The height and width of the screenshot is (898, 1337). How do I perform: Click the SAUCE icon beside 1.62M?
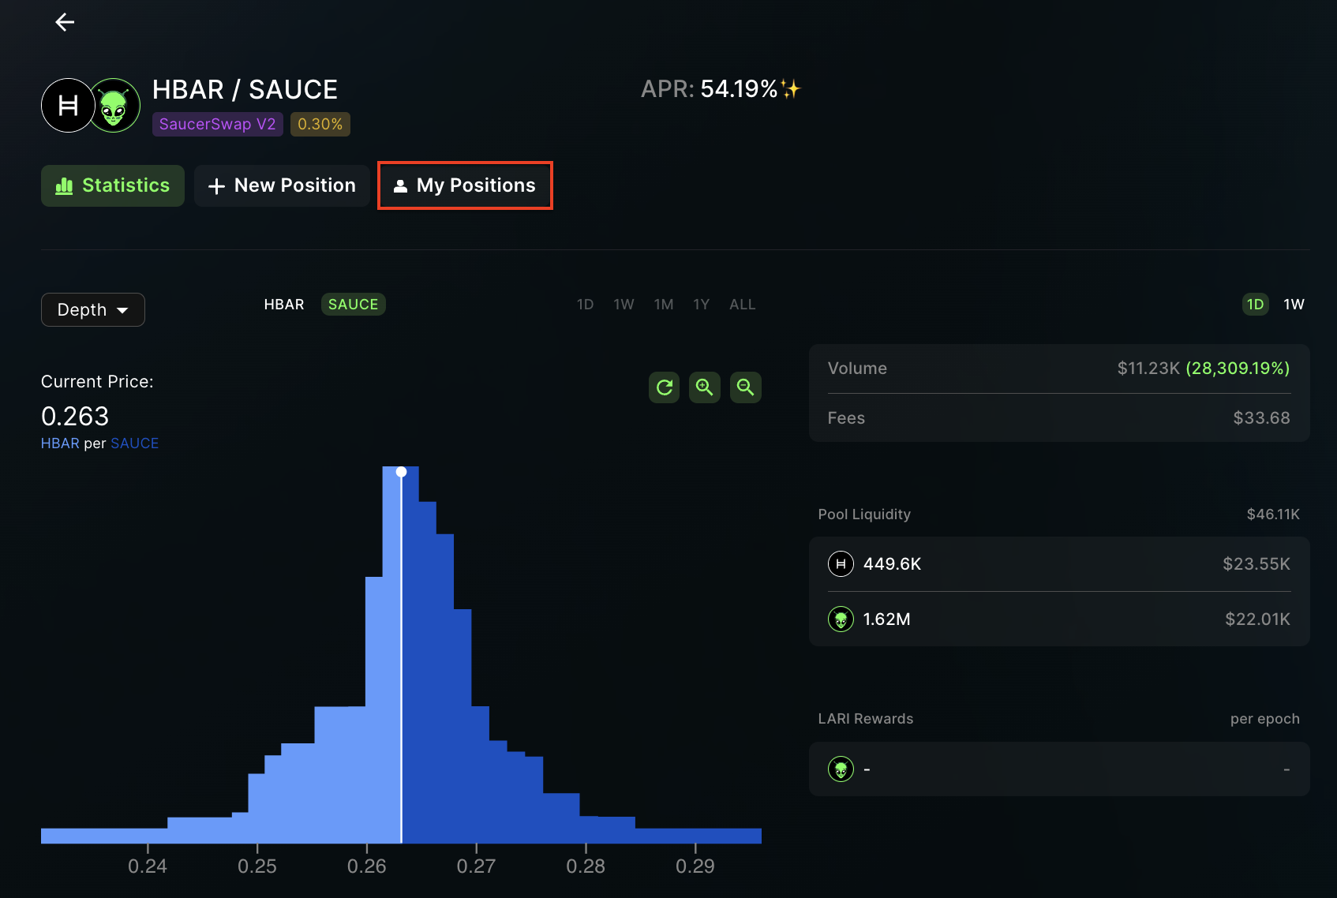click(841, 619)
